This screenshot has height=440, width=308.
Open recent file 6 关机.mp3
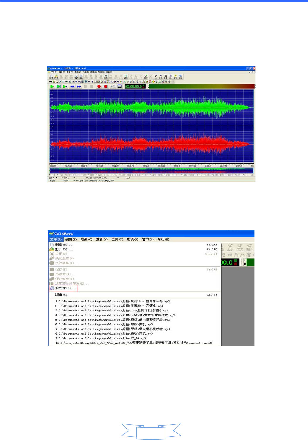135,324
